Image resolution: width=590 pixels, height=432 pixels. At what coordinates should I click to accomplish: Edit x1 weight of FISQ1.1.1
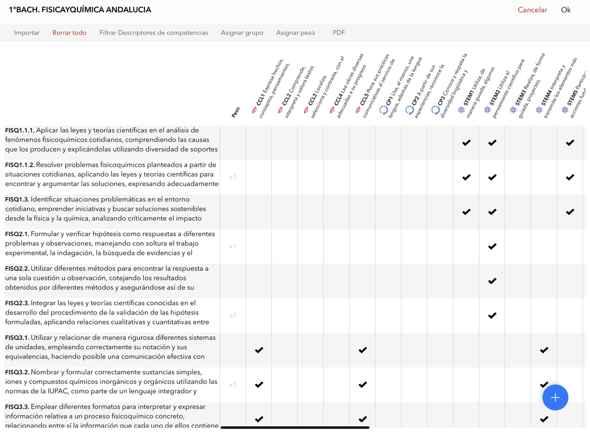coord(233,143)
